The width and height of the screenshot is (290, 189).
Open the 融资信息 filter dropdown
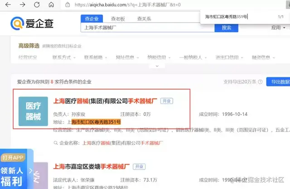pos(263,57)
